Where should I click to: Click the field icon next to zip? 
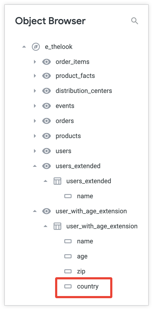[x=68, y=271]
